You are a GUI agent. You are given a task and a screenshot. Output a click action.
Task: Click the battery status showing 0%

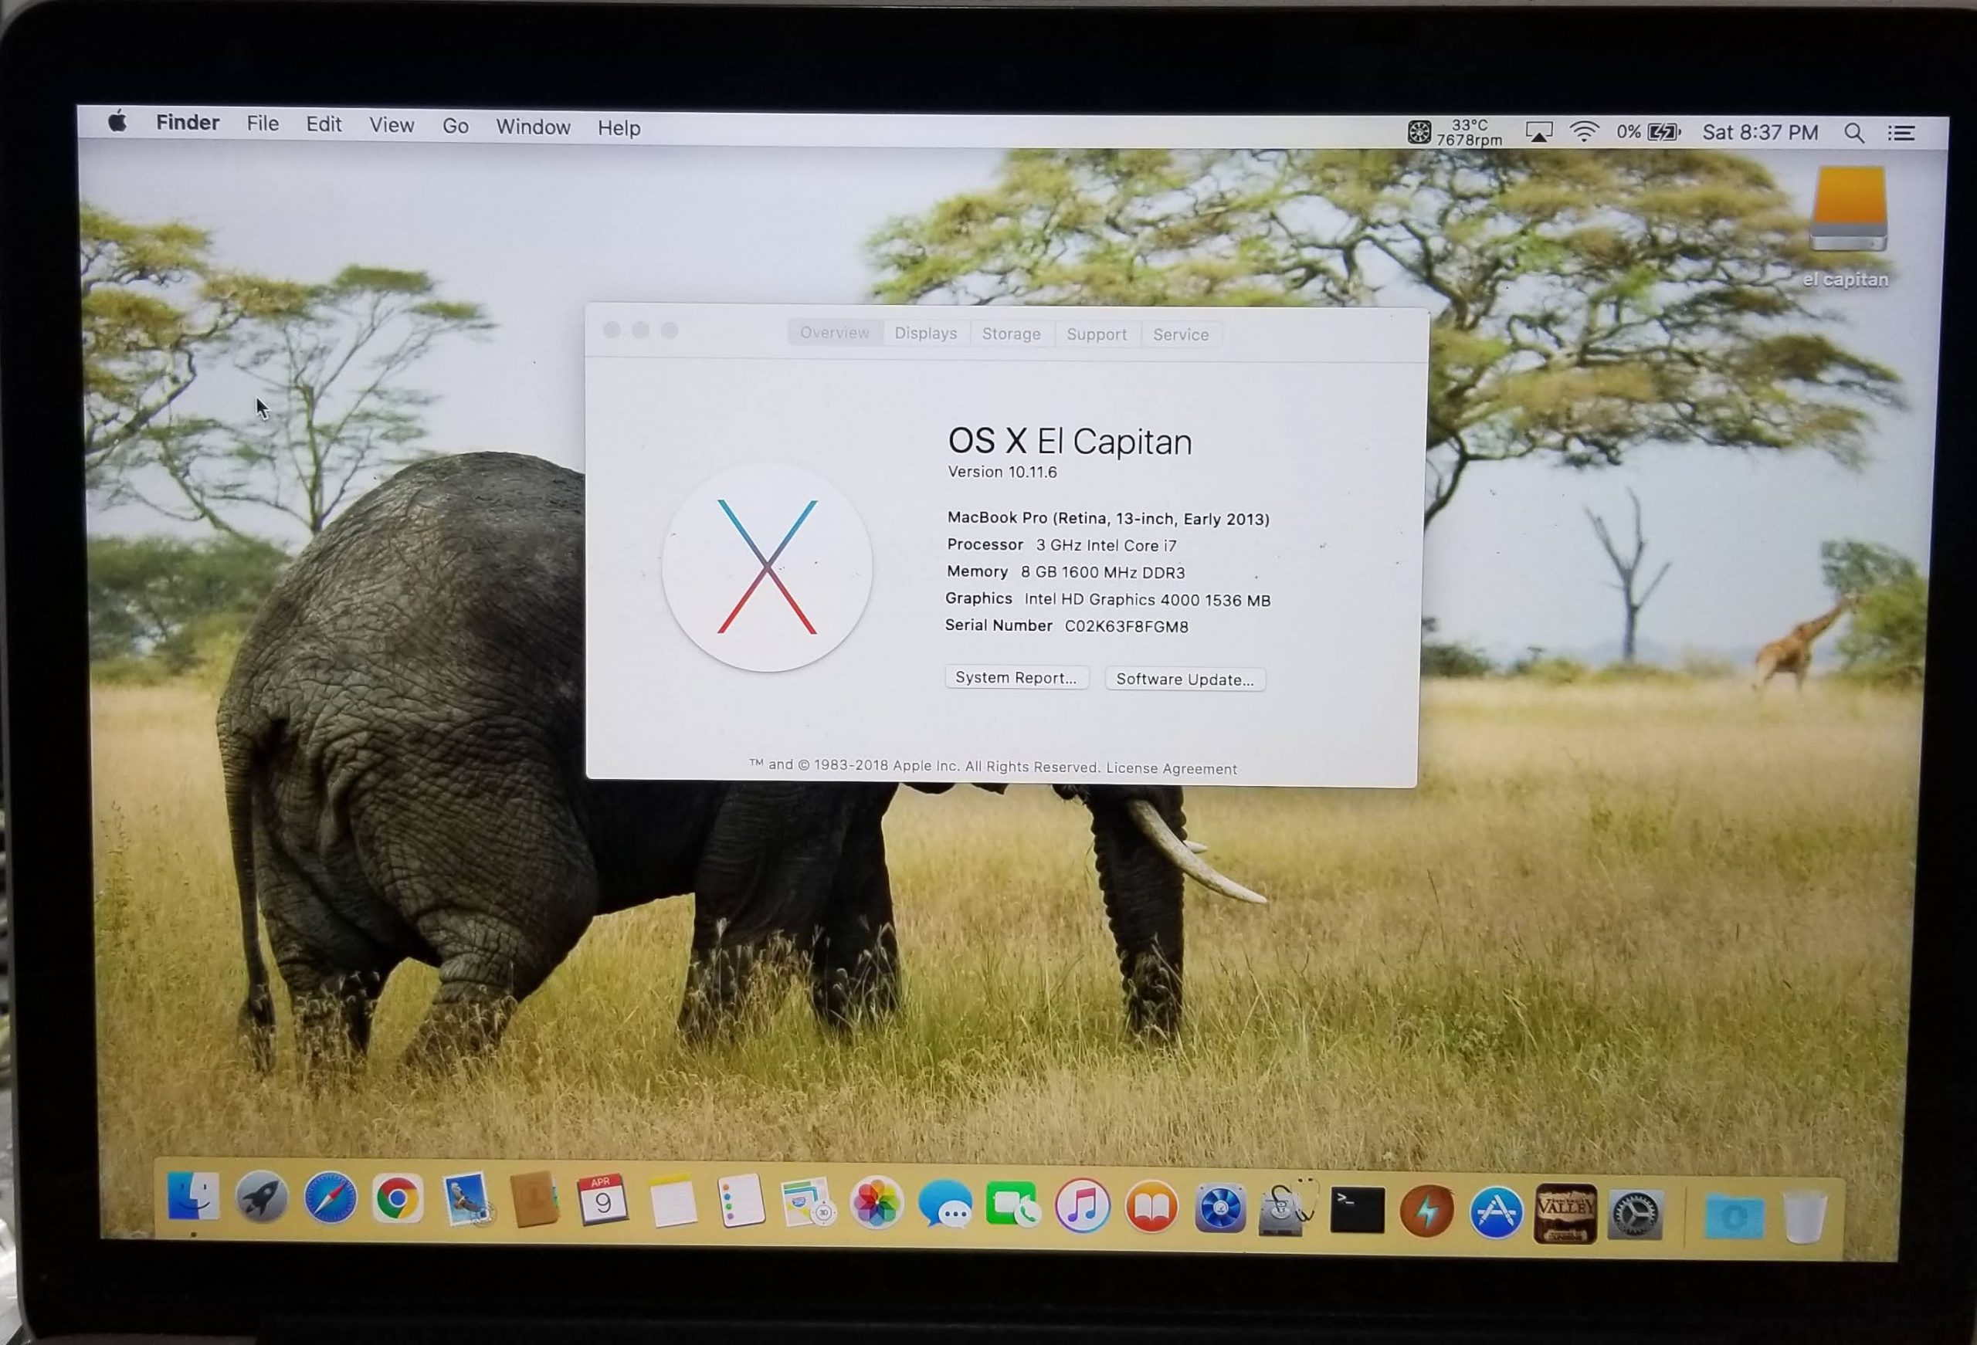point(1649,132)
